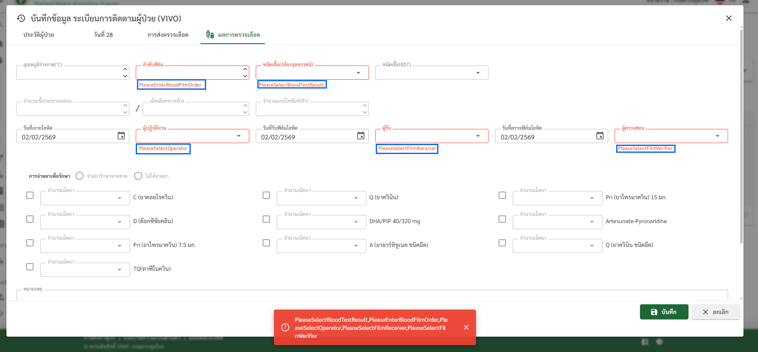This screenshot has height=352, width=758.
Task: Go to การส่งตรวจเลือด tab
Action: coord(168,35)
